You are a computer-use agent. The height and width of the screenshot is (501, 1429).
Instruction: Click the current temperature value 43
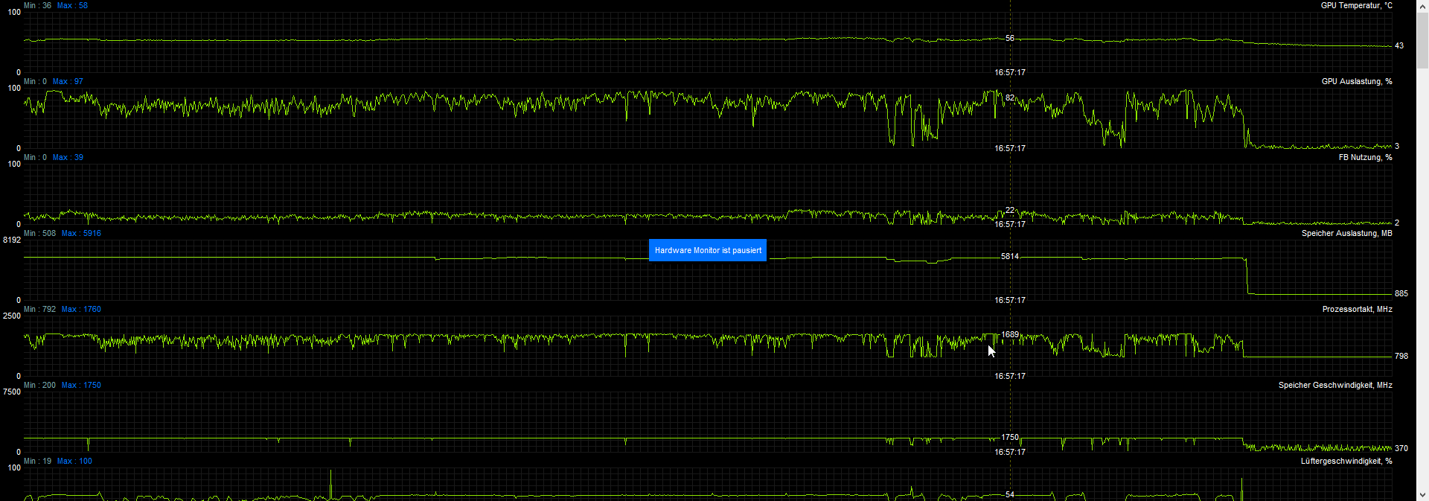1399,45
